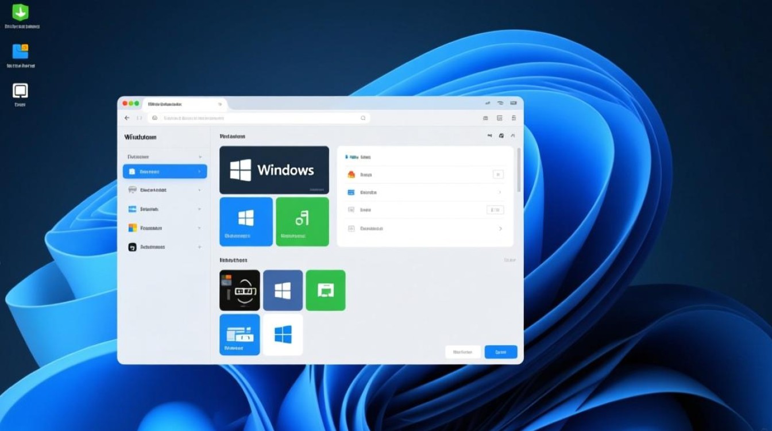Open the last list item's chevron

[499, 228]
